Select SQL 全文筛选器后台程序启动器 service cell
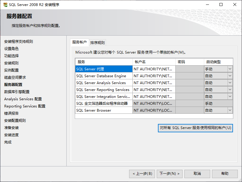The image size is (242, 182). 104,103
